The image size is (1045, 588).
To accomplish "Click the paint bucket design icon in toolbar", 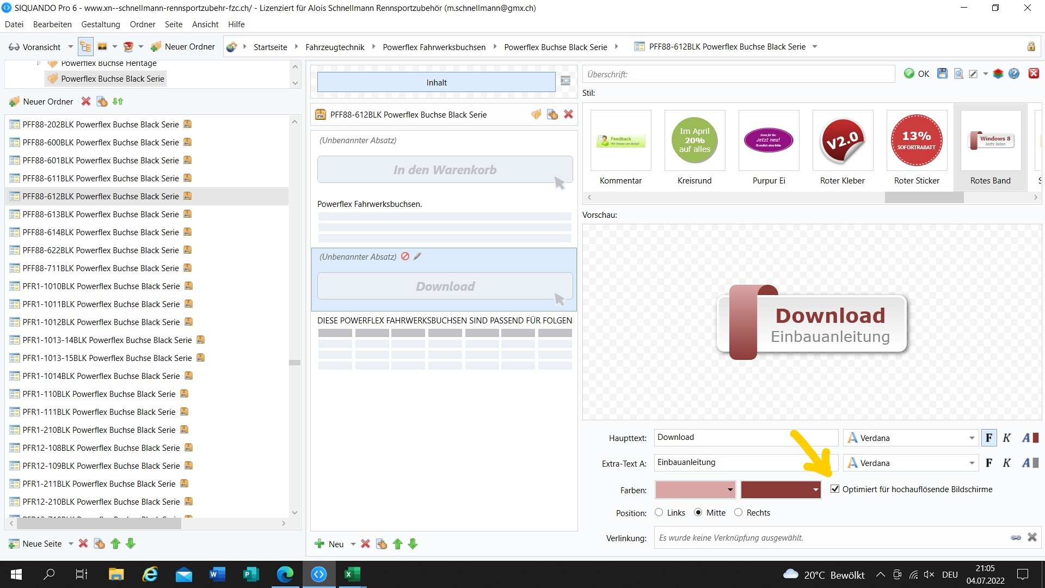I will click(128, 47).
